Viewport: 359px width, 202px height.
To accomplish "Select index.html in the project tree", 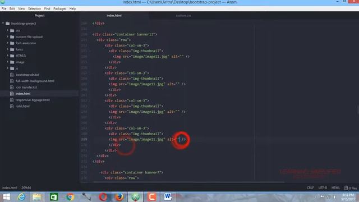I will [x=23, y=94].
